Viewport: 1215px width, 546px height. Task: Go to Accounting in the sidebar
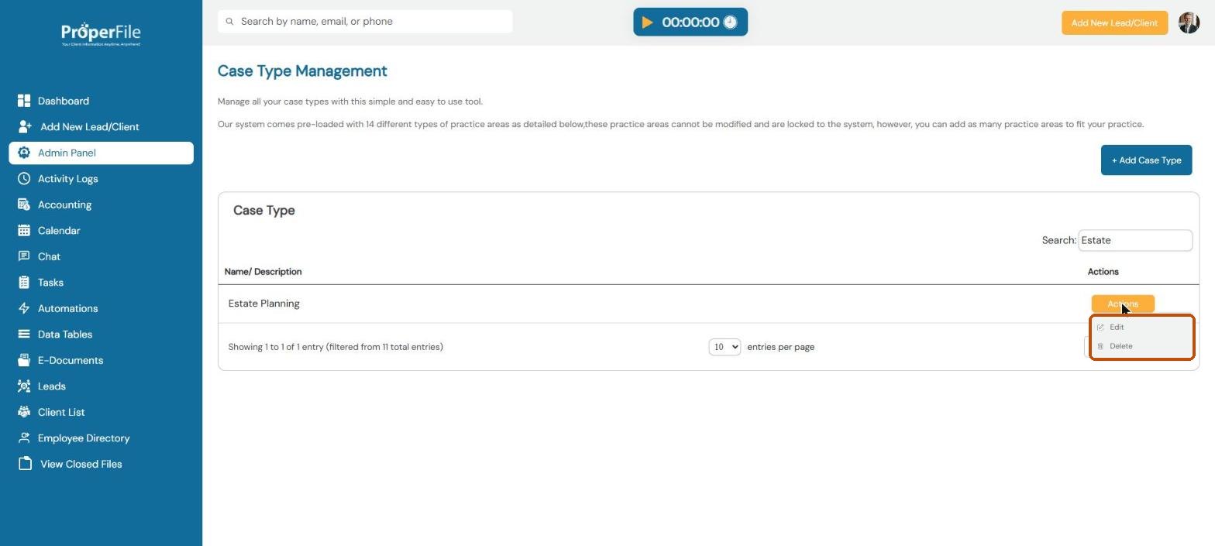click(x=64, y=204)
